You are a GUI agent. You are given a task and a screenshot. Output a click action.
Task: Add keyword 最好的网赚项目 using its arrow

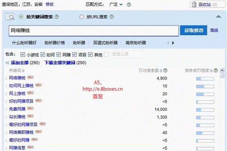pyautogui.click(x=6, y=125)
